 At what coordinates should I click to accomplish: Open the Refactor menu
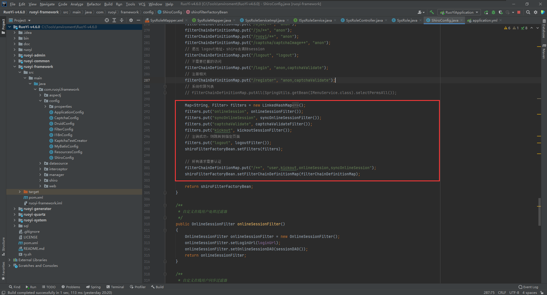point(94,4)
